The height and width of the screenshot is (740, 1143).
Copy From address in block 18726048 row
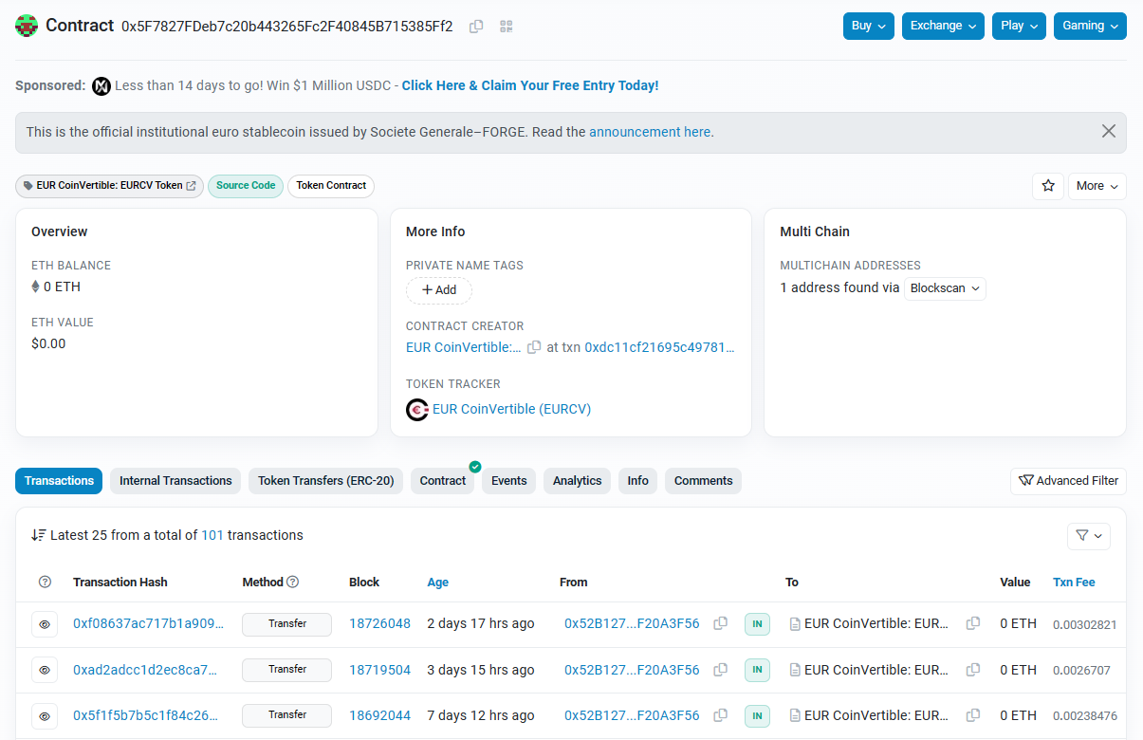(x=721, y=624)
